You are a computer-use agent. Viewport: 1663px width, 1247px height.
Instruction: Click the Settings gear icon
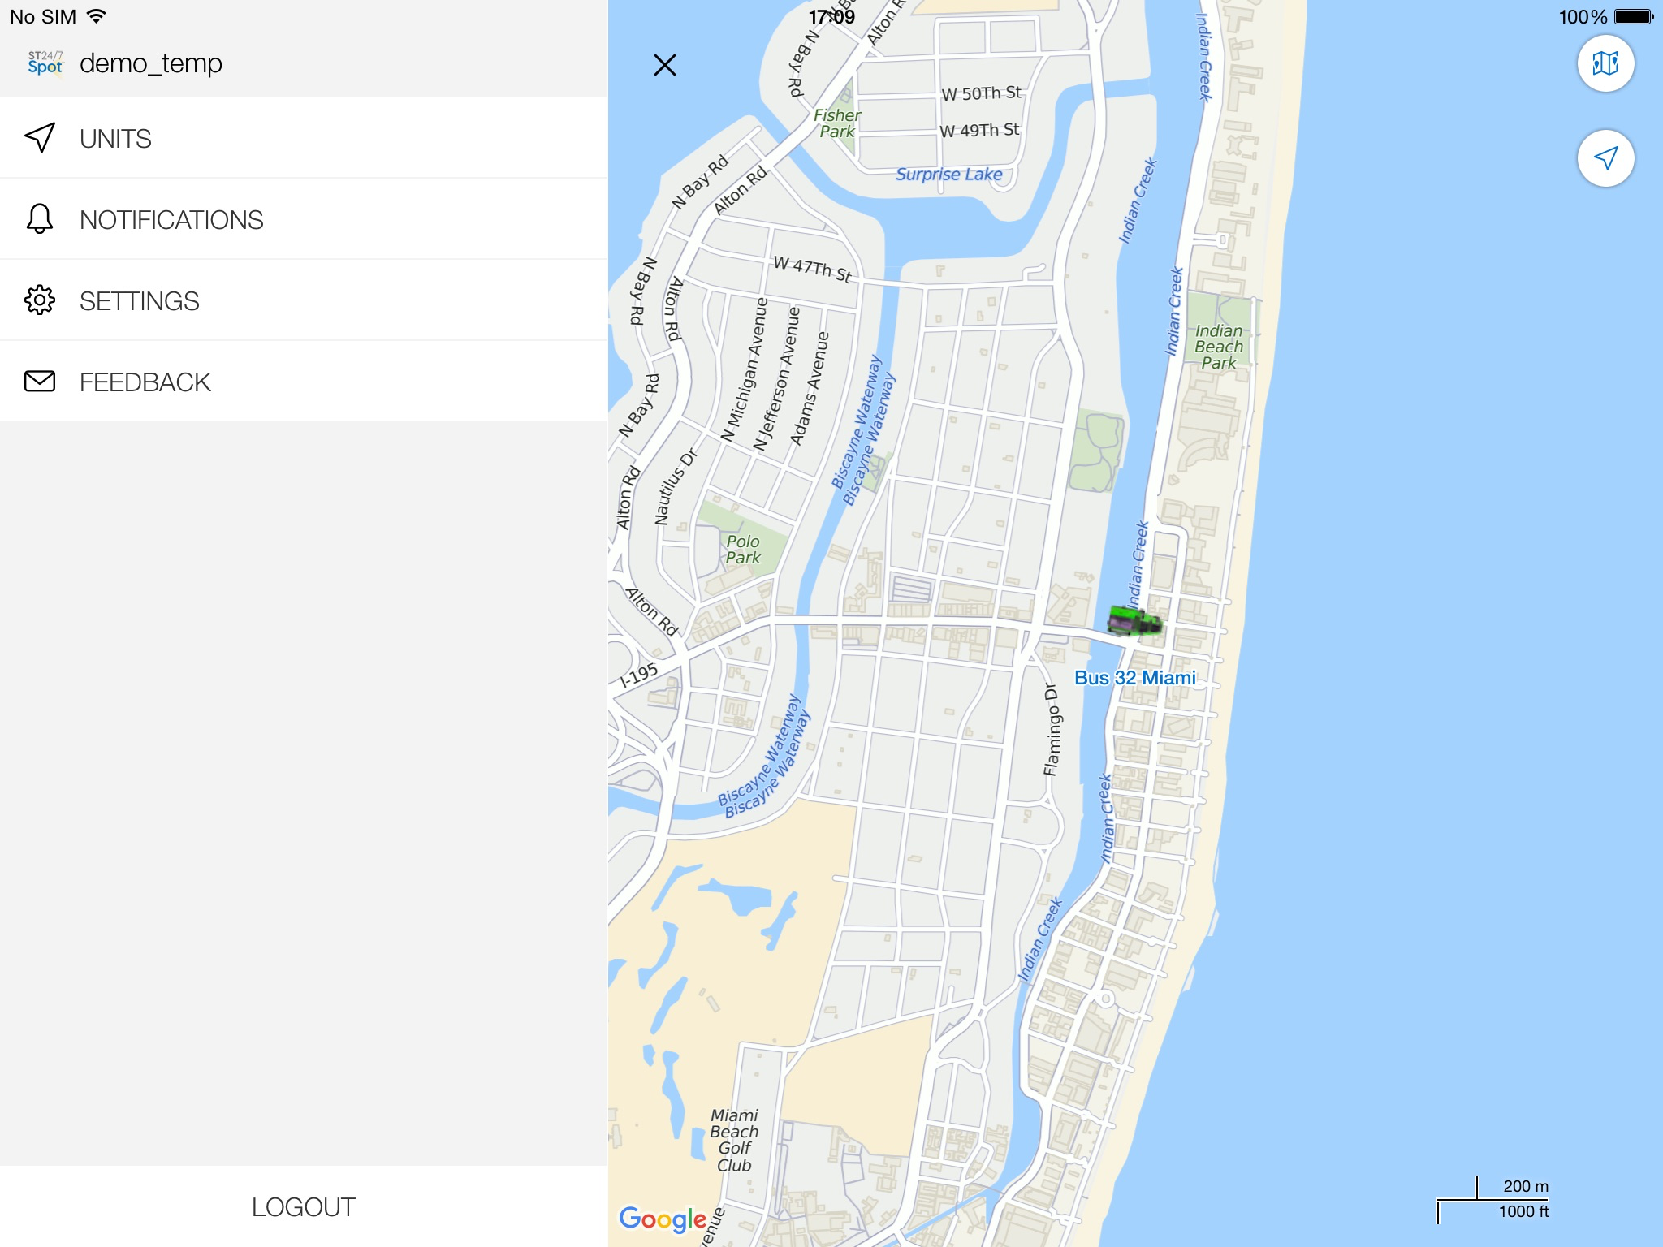pyautogui.click(x=40, y=300)
